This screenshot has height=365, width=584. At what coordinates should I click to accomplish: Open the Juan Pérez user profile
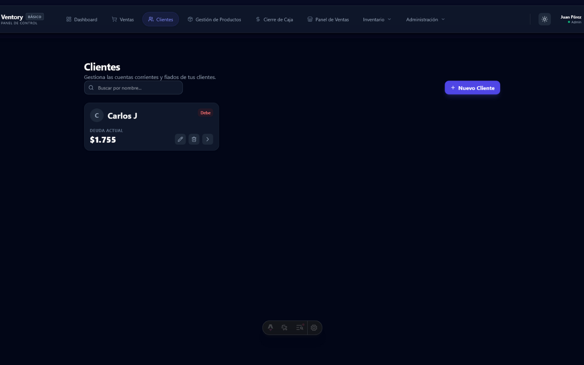click(571, 19)
